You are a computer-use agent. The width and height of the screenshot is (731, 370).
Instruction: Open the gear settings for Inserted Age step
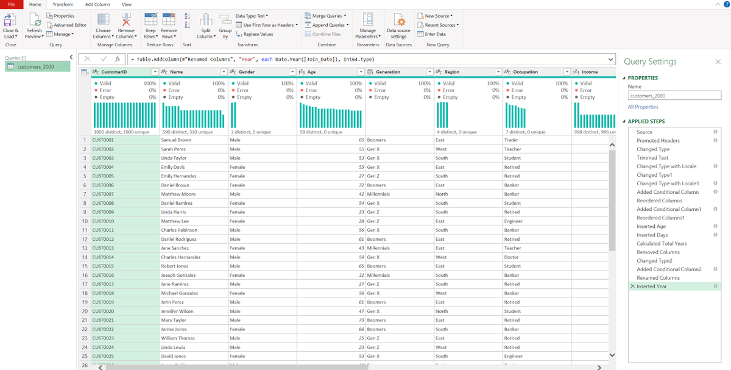click(x=716, y=226)
